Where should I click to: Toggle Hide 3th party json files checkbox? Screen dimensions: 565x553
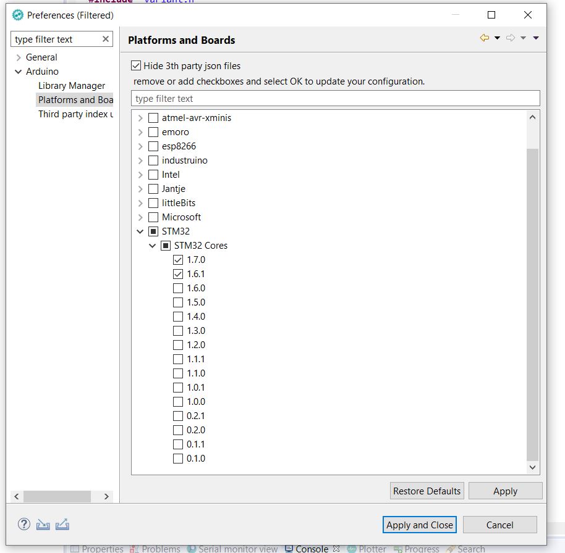136,66
